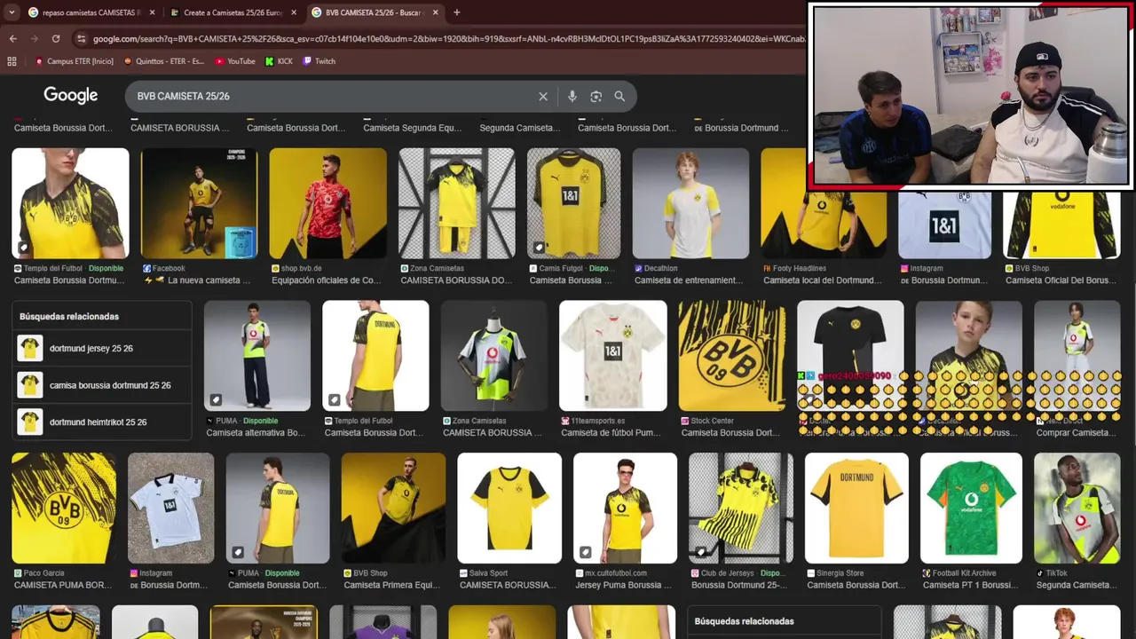Click the address bar URL field
This screenshot has width=1136, height=639.
tap(448, 38)
